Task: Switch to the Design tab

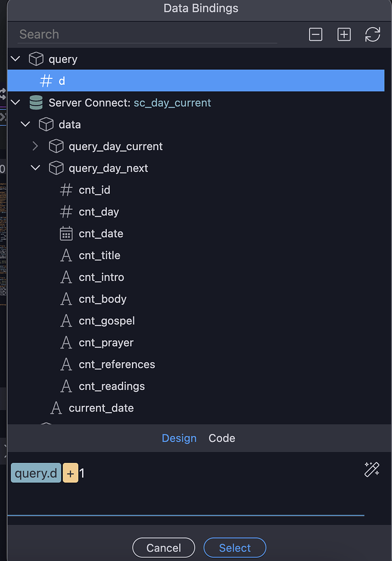Action: coord(179,438)
